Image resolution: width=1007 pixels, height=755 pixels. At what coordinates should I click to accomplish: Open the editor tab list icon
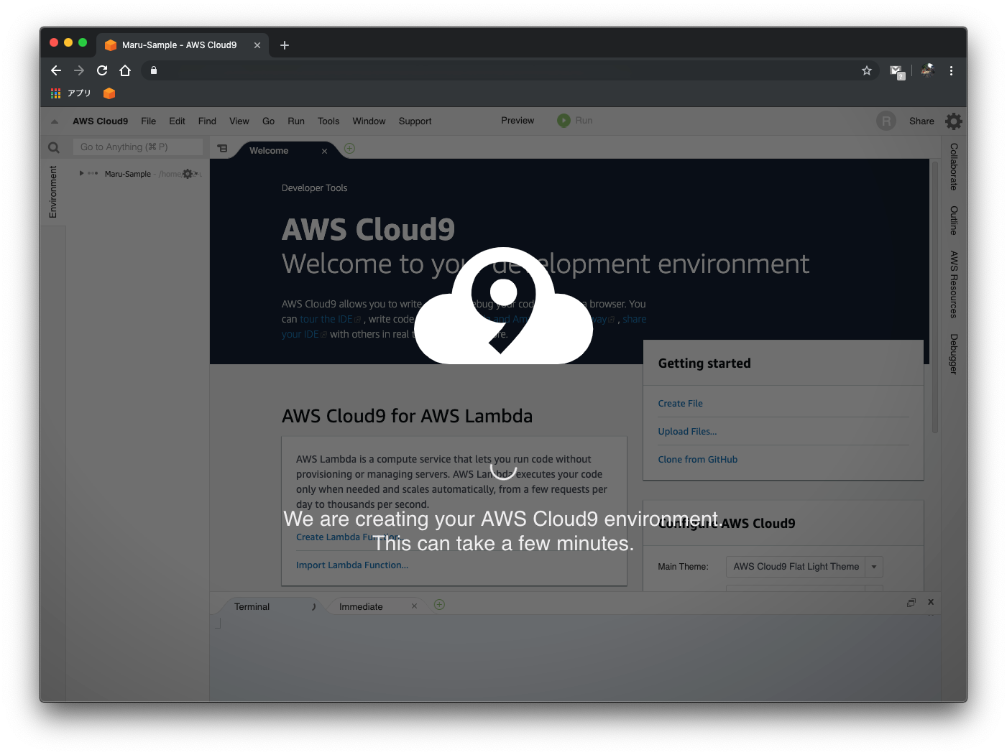tap(222, 149)
